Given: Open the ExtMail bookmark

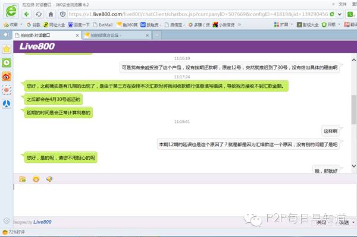Looking at the screenshot, I should (x=103, y=24).
